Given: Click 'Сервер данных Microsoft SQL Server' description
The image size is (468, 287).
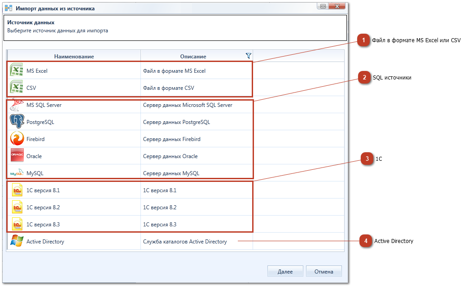Looking at the screenshot, I should [188, 105].
